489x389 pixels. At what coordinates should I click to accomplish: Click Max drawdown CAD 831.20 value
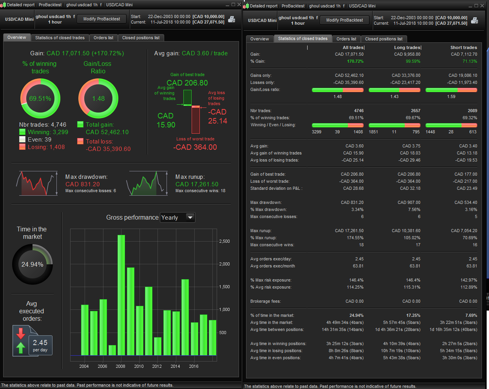83,184
